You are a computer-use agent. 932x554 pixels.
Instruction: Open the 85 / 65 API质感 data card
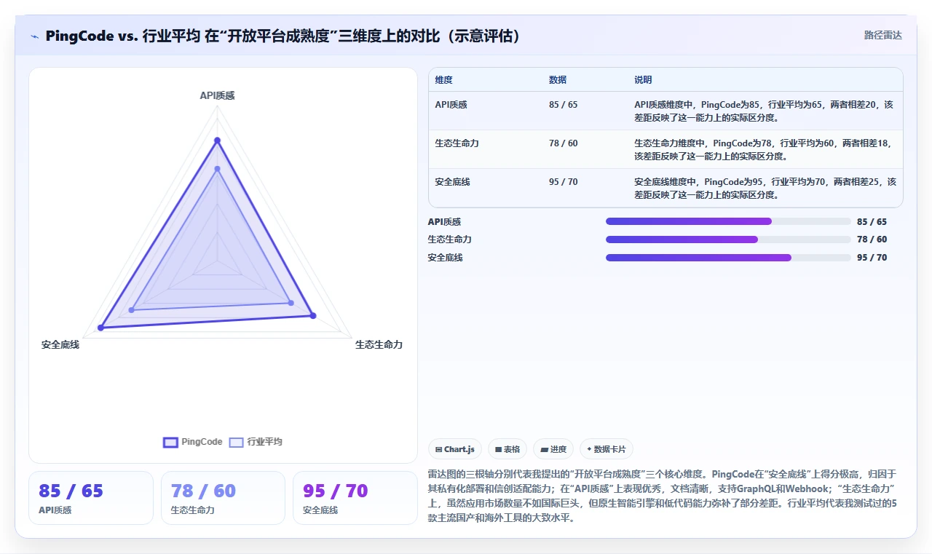[91, 498]
